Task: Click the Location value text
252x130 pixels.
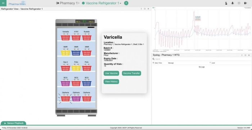Action: tap(124, 44)
